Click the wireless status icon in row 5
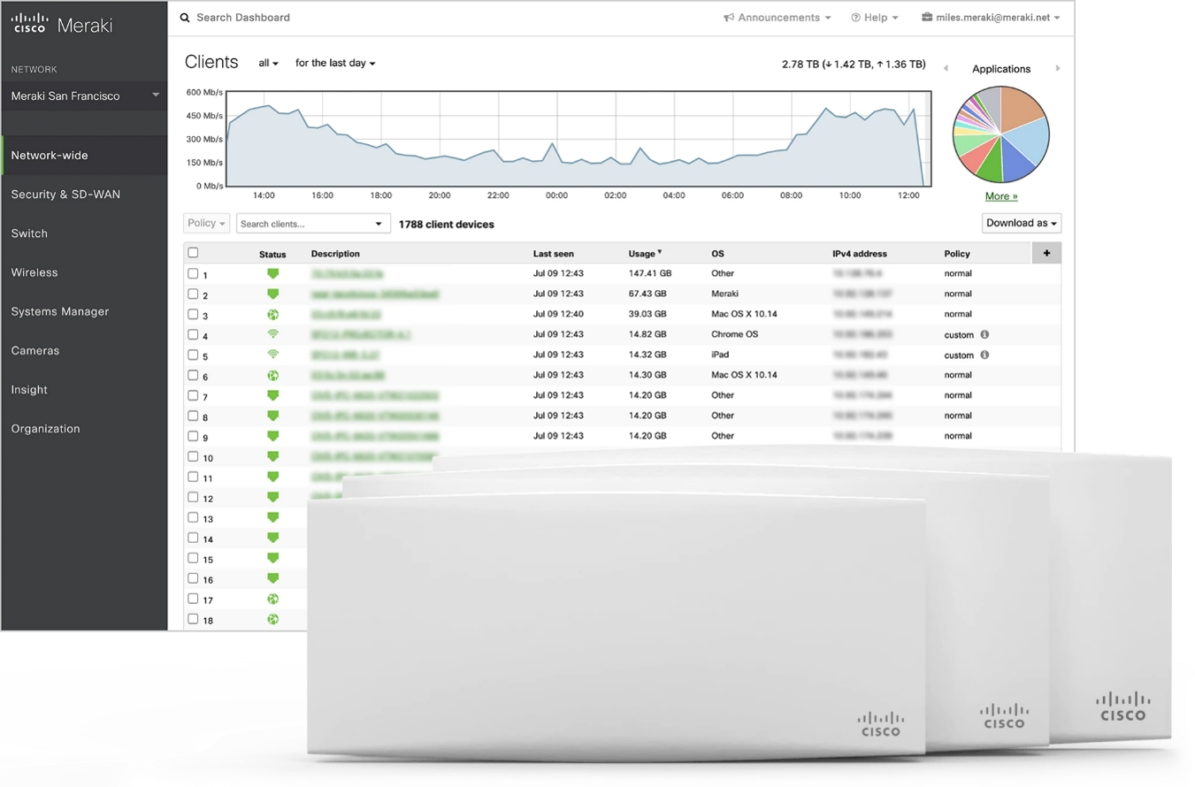 [273, 355]
